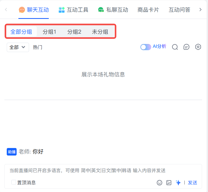This screenshot has height=192, width=208.
Task: Select the 分组1 group filter
Action: coord(49,32)
